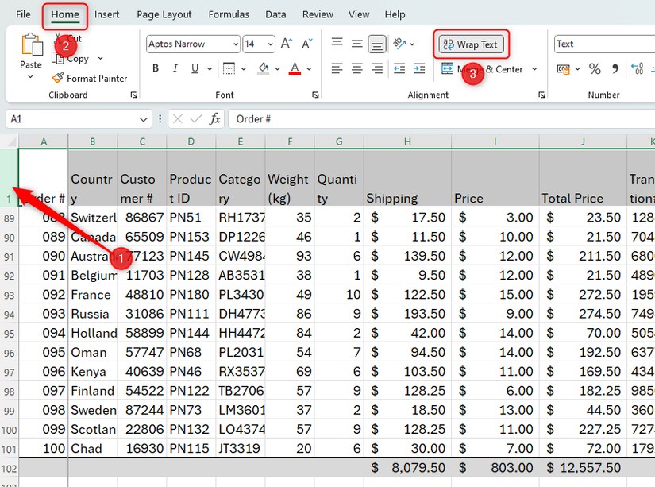Click the font color red A swatch
655x487 pixels.
coord(295,69)
